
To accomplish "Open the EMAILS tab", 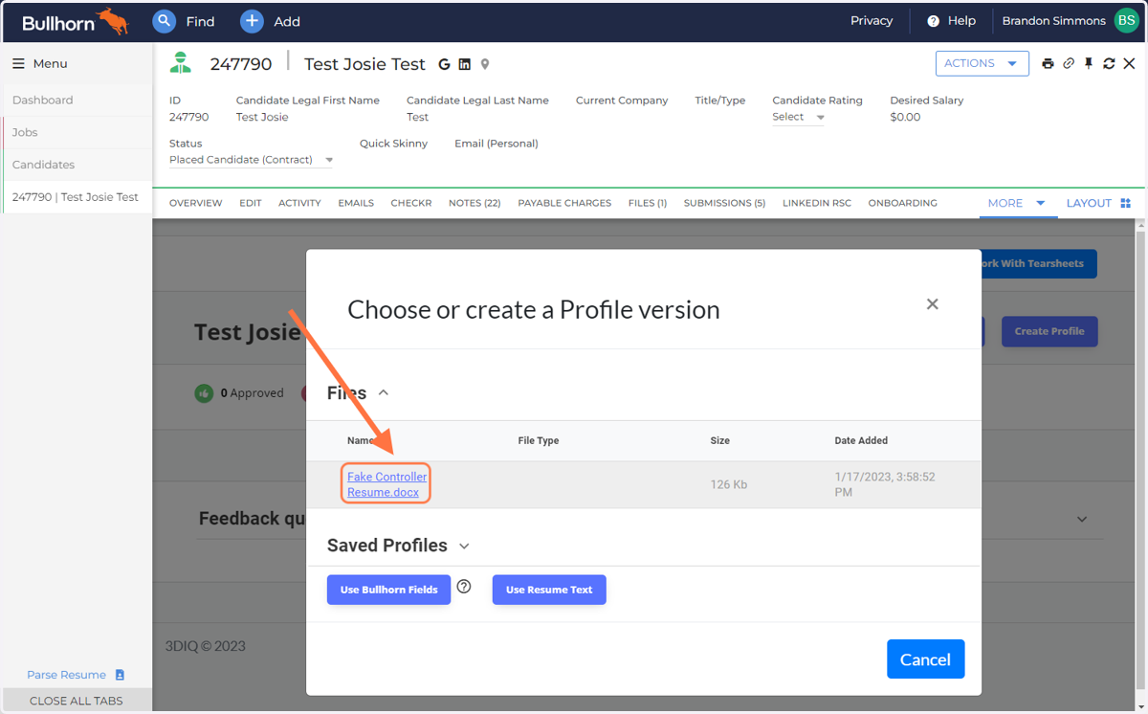I will [356, 203].
